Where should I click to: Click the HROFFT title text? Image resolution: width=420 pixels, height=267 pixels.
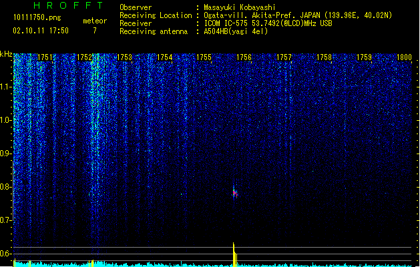[69, 5]
